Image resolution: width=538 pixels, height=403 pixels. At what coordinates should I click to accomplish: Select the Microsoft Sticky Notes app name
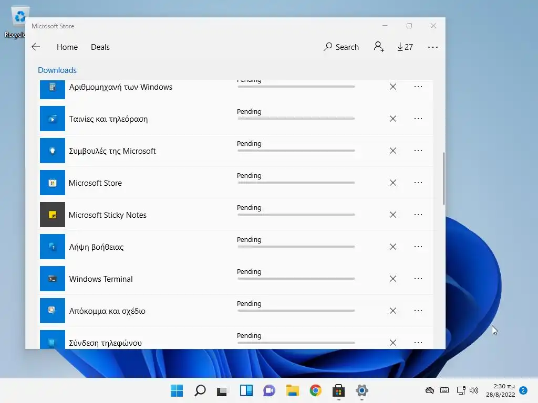[108, 215]
